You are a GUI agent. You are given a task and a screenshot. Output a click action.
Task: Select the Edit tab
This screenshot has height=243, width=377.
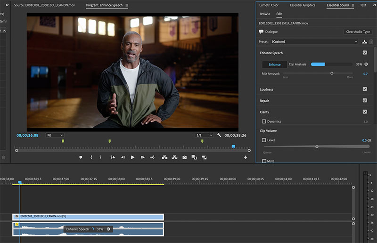[x=279, y=14]
